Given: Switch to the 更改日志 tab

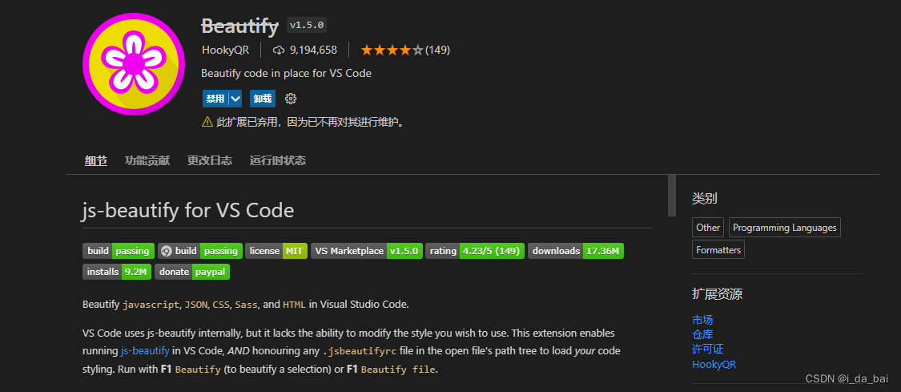Looking at the screenshot, I should 210,161.
